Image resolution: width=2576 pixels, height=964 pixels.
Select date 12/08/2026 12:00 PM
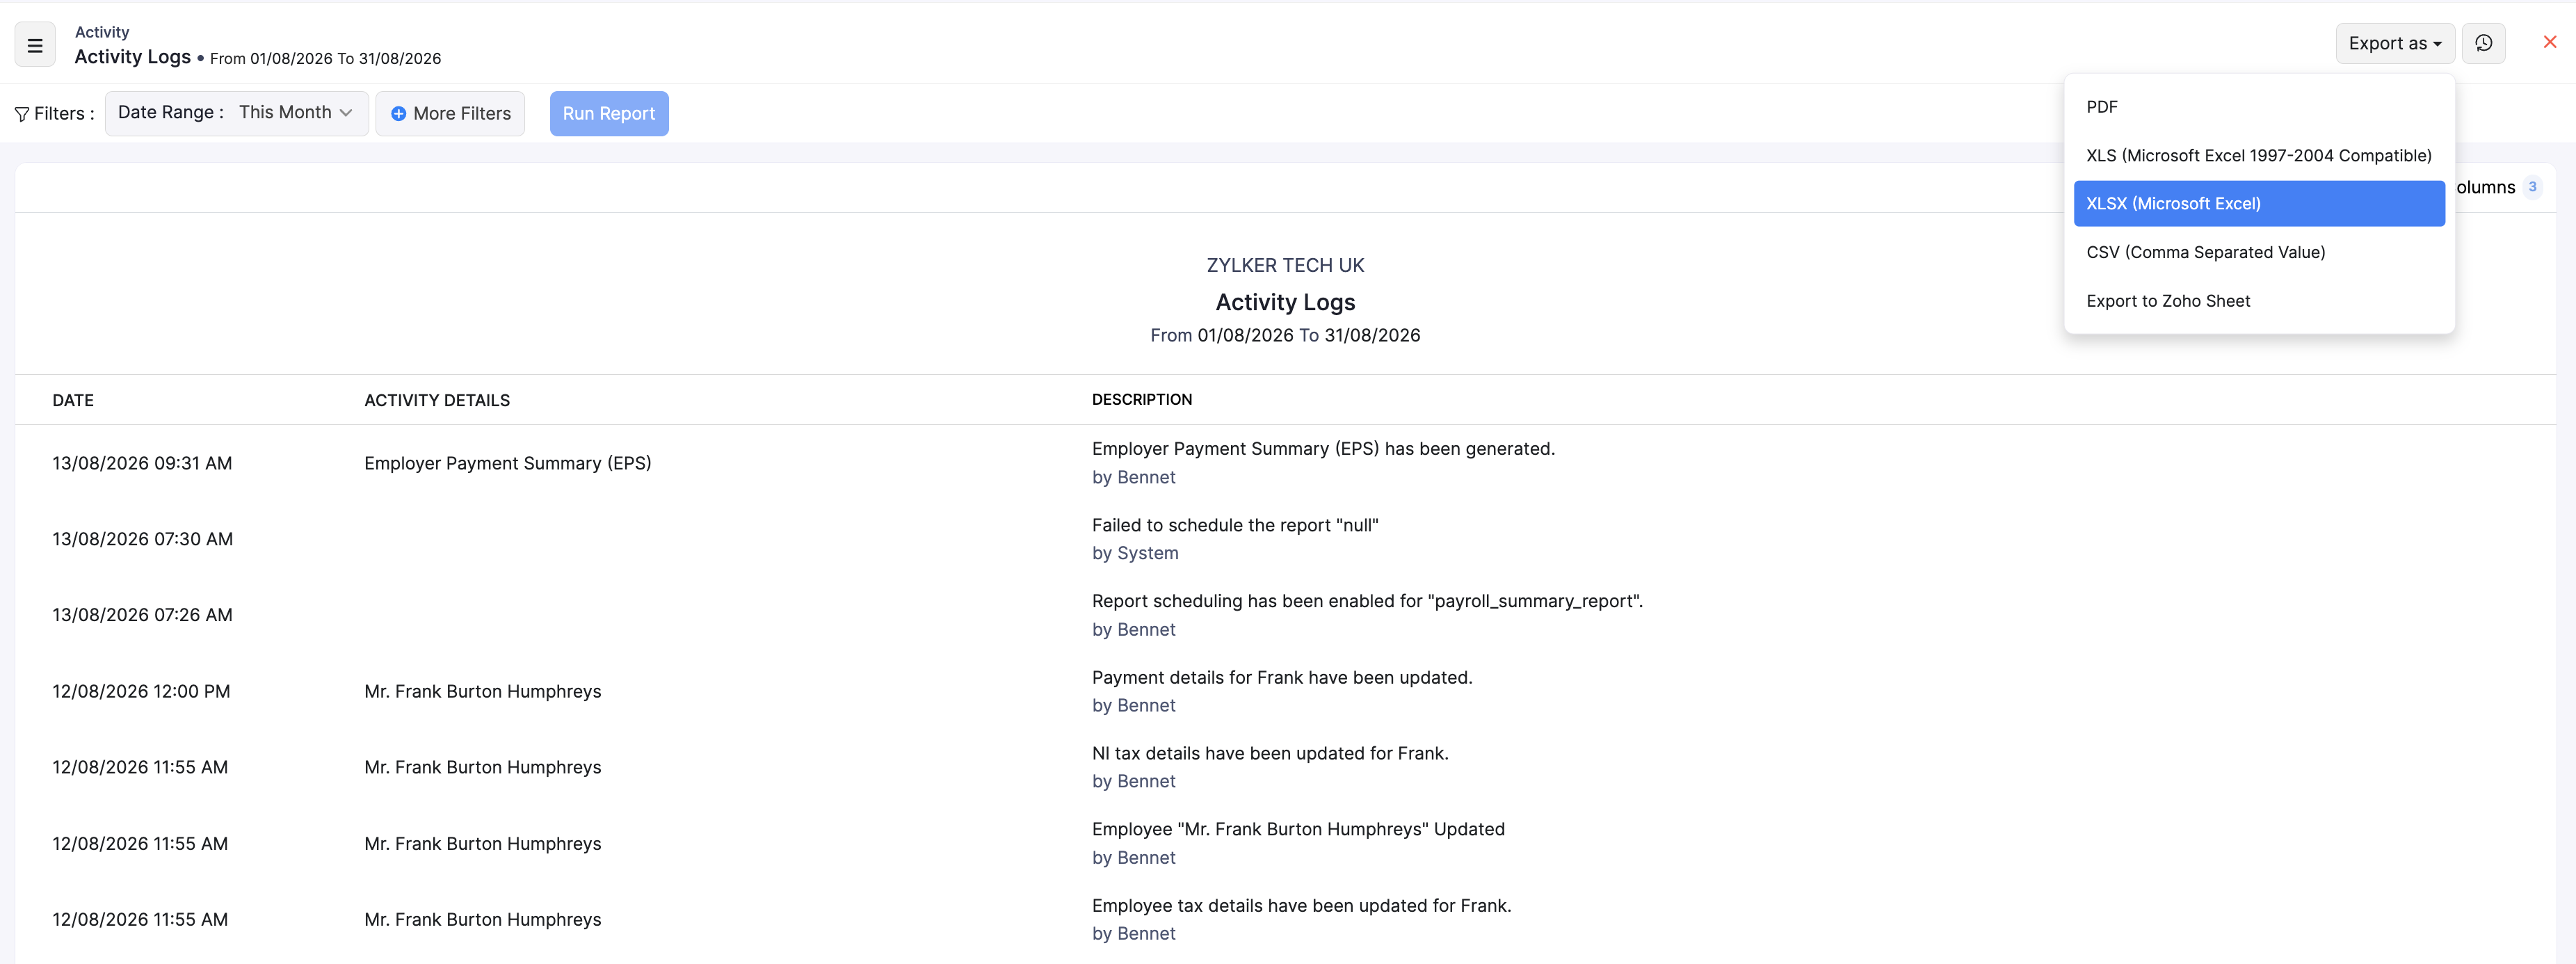141,691
